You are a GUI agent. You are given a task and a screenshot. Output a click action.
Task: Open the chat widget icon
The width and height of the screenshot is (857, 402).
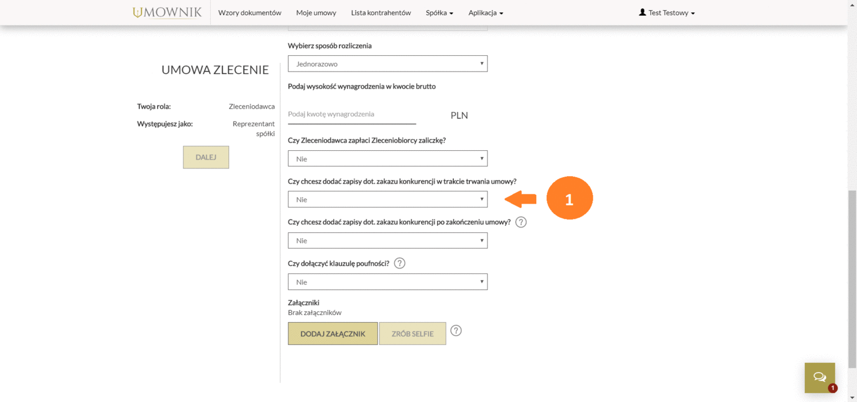point(820,377)
